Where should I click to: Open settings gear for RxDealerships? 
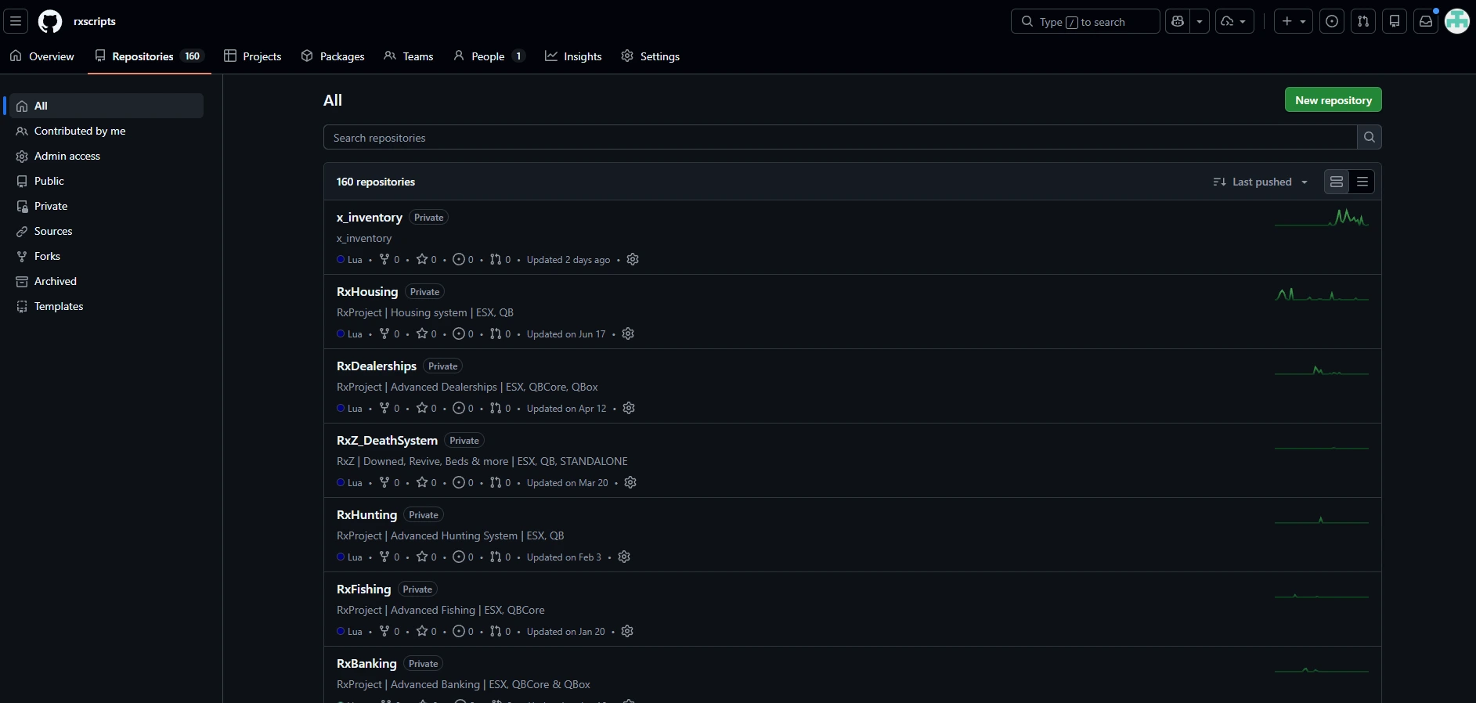point(629,408)
